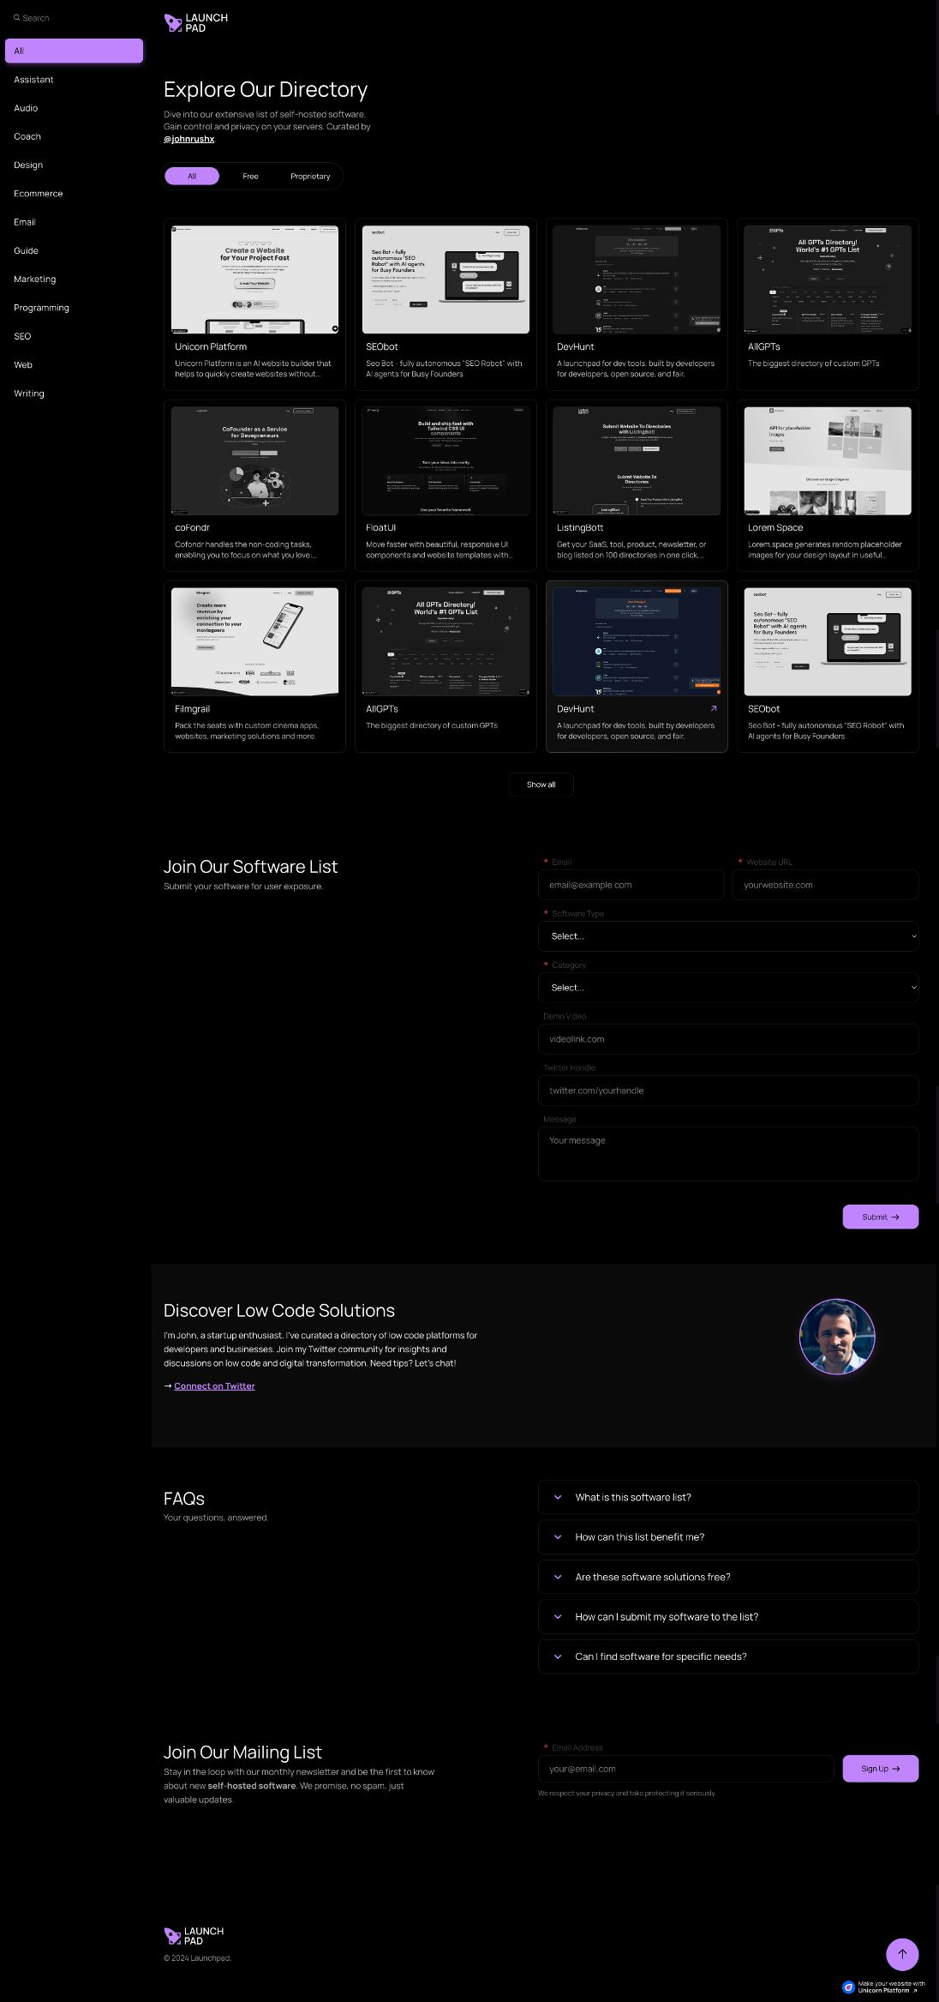Image resolution: width=939 pixels, height=2002 pixels.
Task: Click the "FloatUI" card title text
Action: tap(380, 527)
